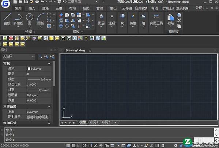This screenshot has height=148, width=219.
Task: Expand the 修改 panel dropdown
Action: coord(78,32)
